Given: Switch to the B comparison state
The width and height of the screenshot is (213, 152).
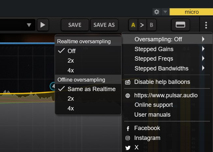Looking at the screenshot, I should 151,25.
